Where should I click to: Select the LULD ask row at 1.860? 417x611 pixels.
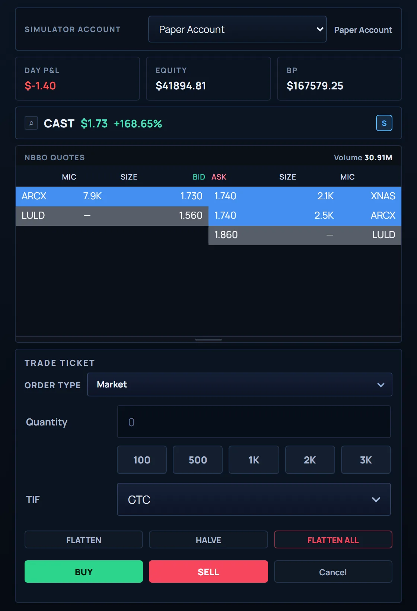305,235
